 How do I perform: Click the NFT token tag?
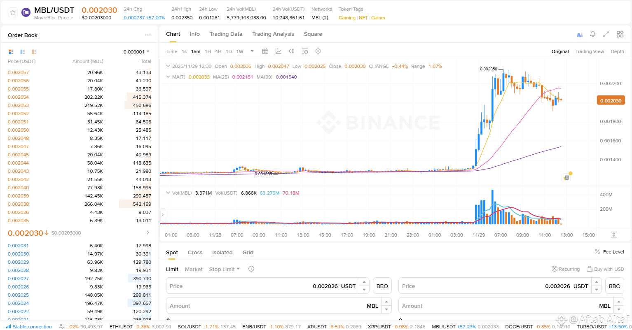point(363,18)
